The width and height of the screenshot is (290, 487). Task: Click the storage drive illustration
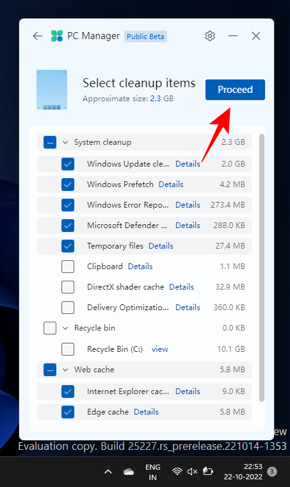52,90
